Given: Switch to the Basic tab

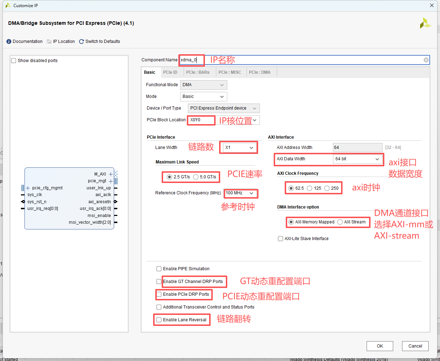Looking at the screenshot, I should point(150,72).
